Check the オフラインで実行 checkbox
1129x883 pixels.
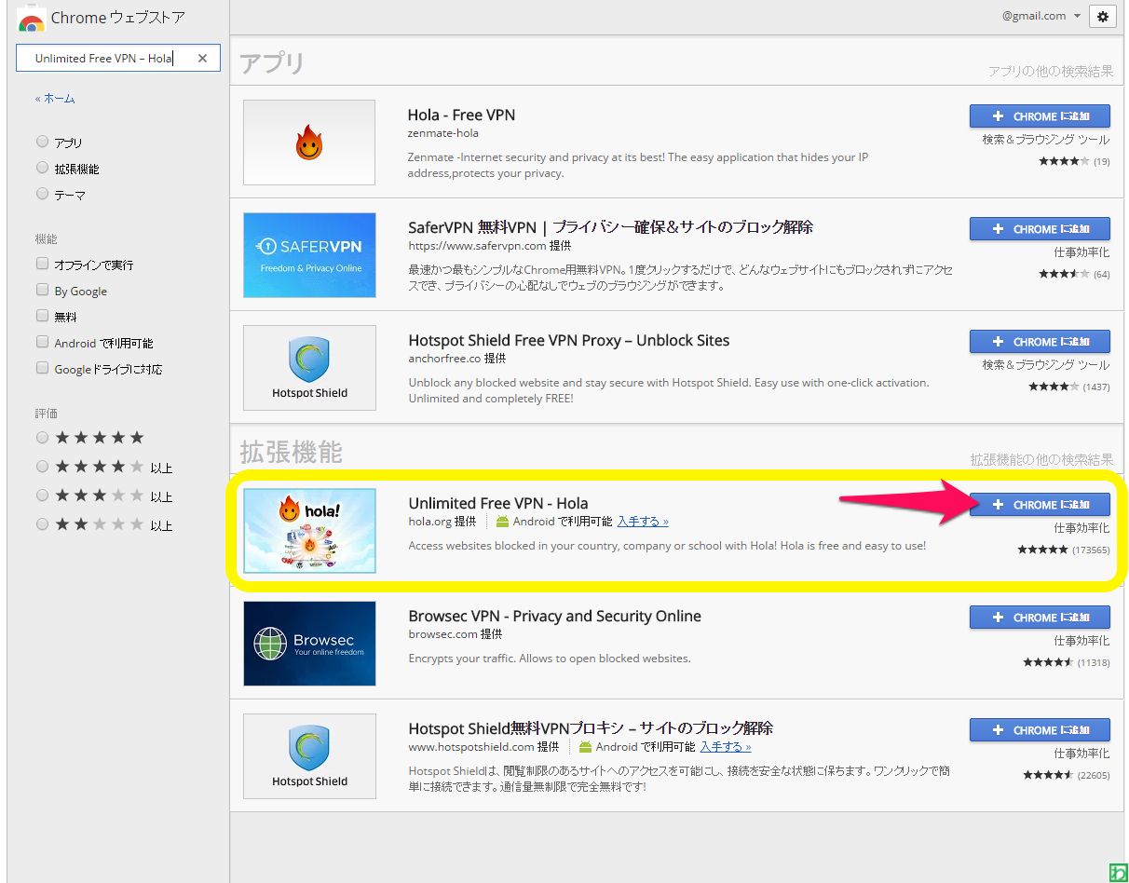point(42,264)
